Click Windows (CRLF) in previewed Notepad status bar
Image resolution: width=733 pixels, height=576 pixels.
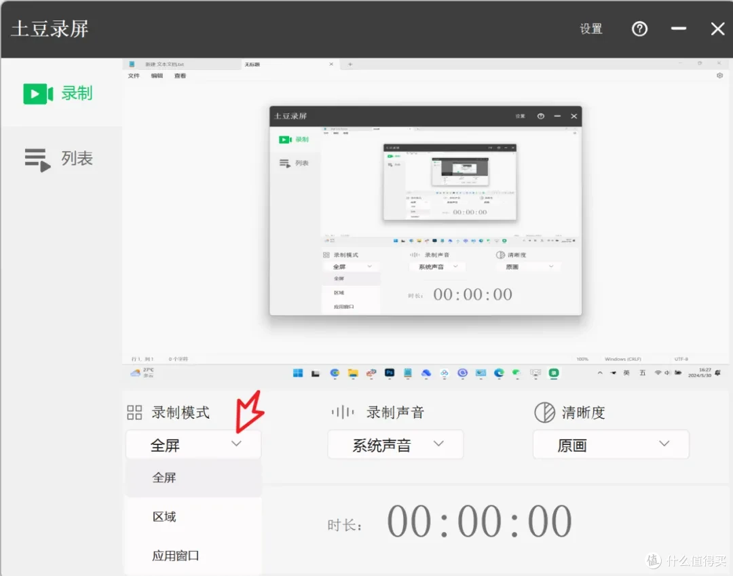click(622, 360)
